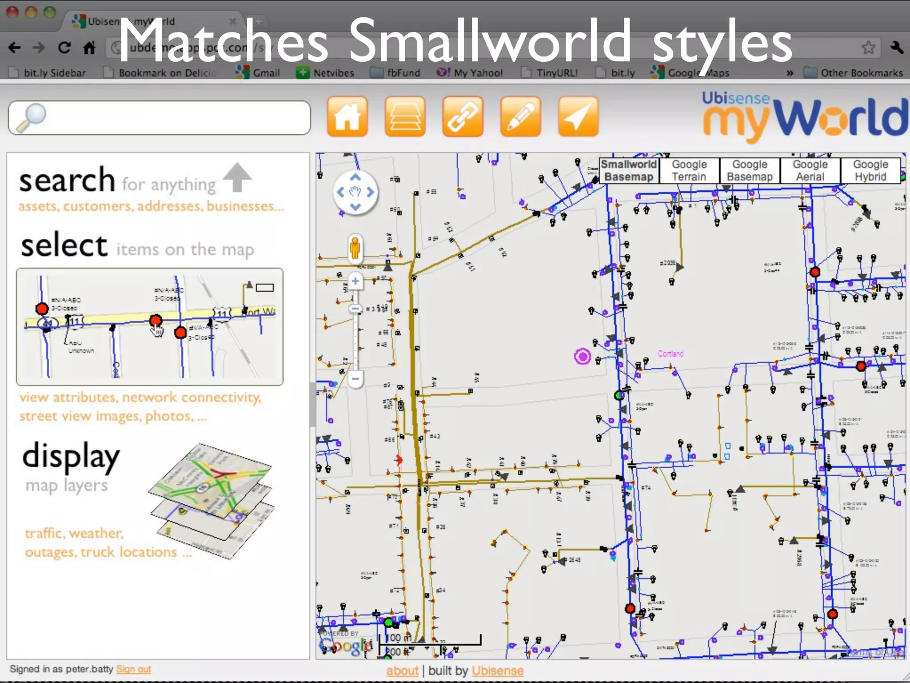Viewport: 910px width, 683px height.
Task: Open the Ubisense footer link
Action: (498, 671)
